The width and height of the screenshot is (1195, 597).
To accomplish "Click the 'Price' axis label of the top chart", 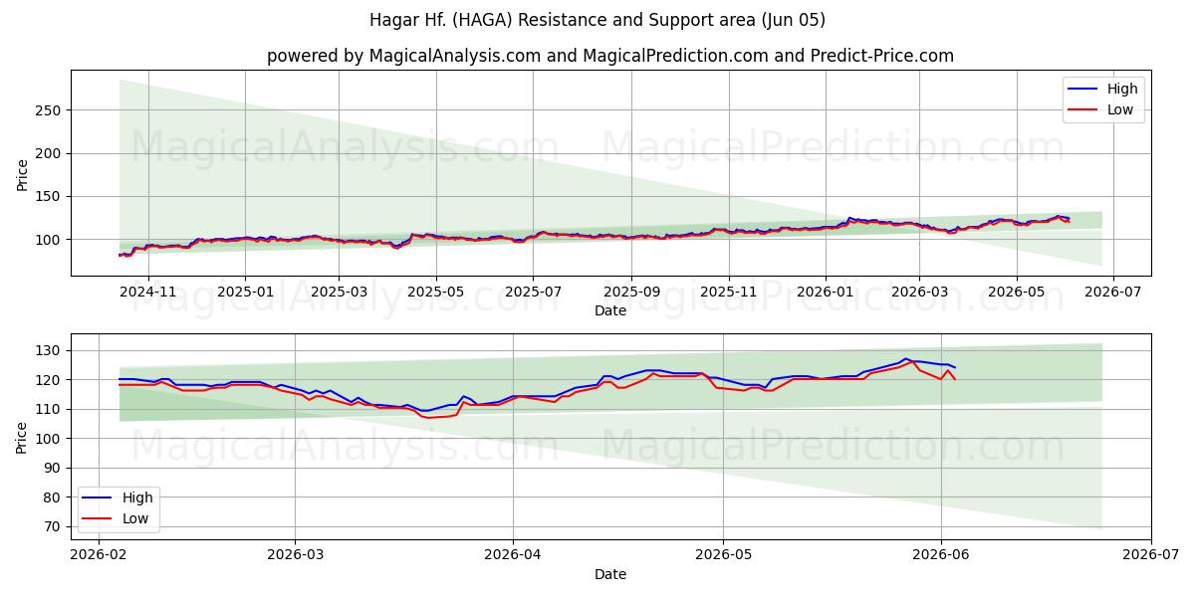I will click(x=23, y=173).
